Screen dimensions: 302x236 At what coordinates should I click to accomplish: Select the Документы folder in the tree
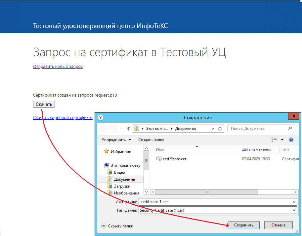click(124, 179)
